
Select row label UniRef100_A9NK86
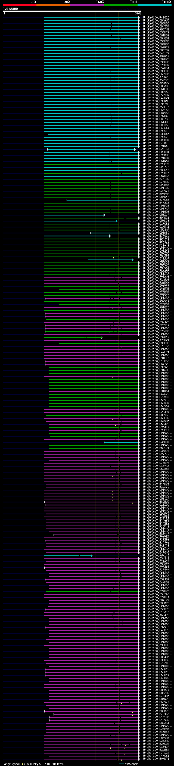(156, 155)
